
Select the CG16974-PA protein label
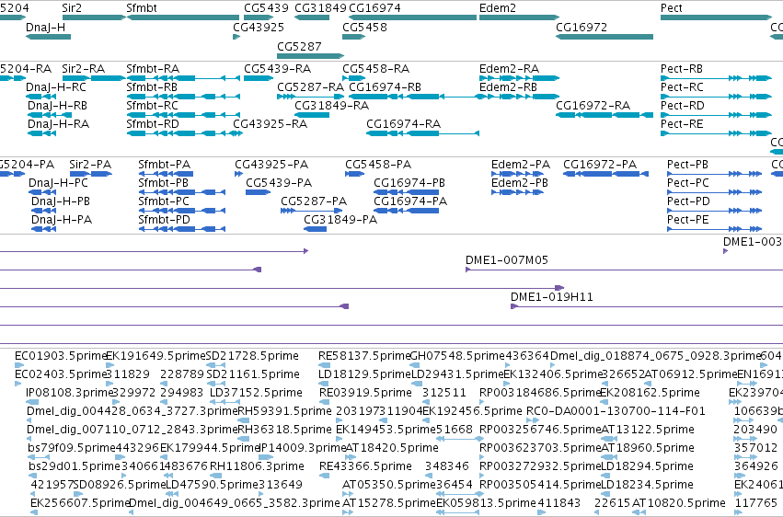410,201
